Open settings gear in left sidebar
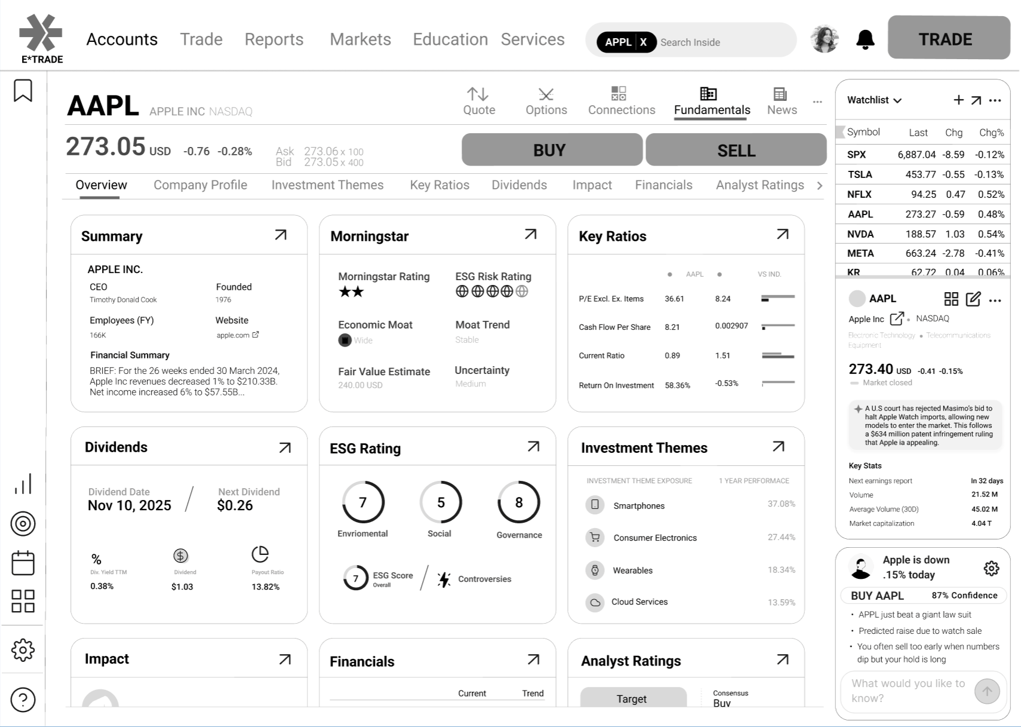 [x=23, y=649]
